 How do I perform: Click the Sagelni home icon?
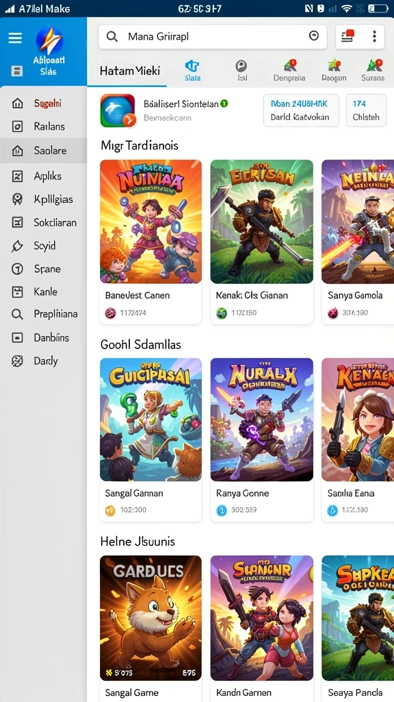(x=17, y=104)
